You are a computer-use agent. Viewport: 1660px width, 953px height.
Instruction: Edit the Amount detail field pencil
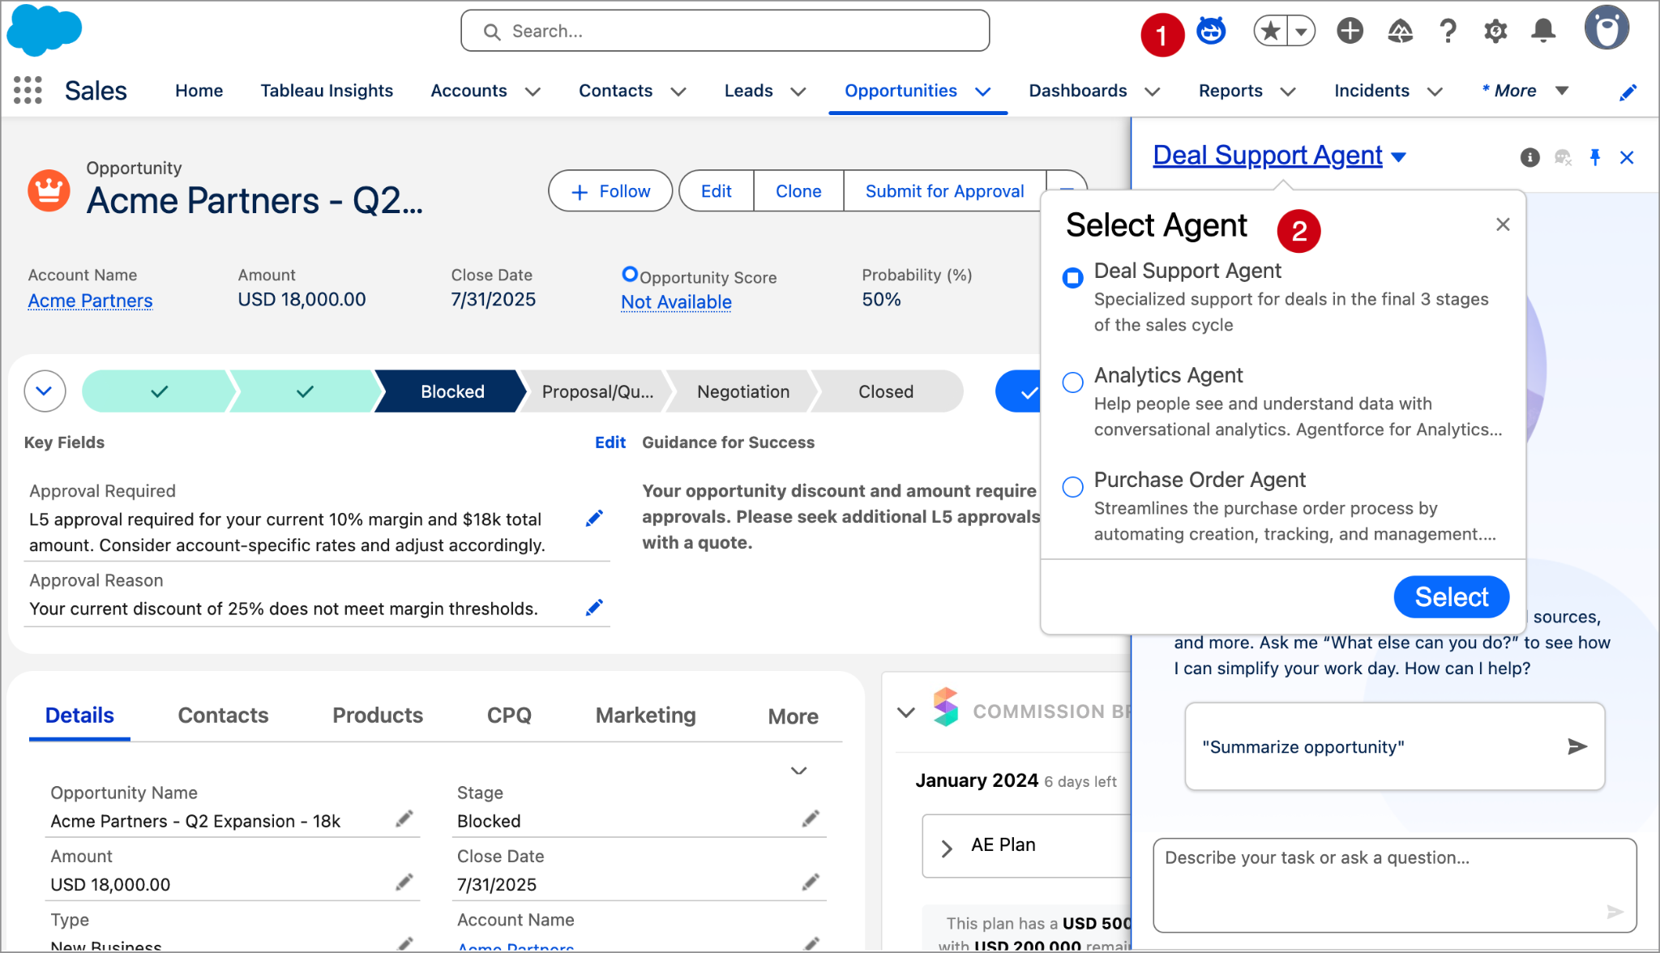coord(404,882)
